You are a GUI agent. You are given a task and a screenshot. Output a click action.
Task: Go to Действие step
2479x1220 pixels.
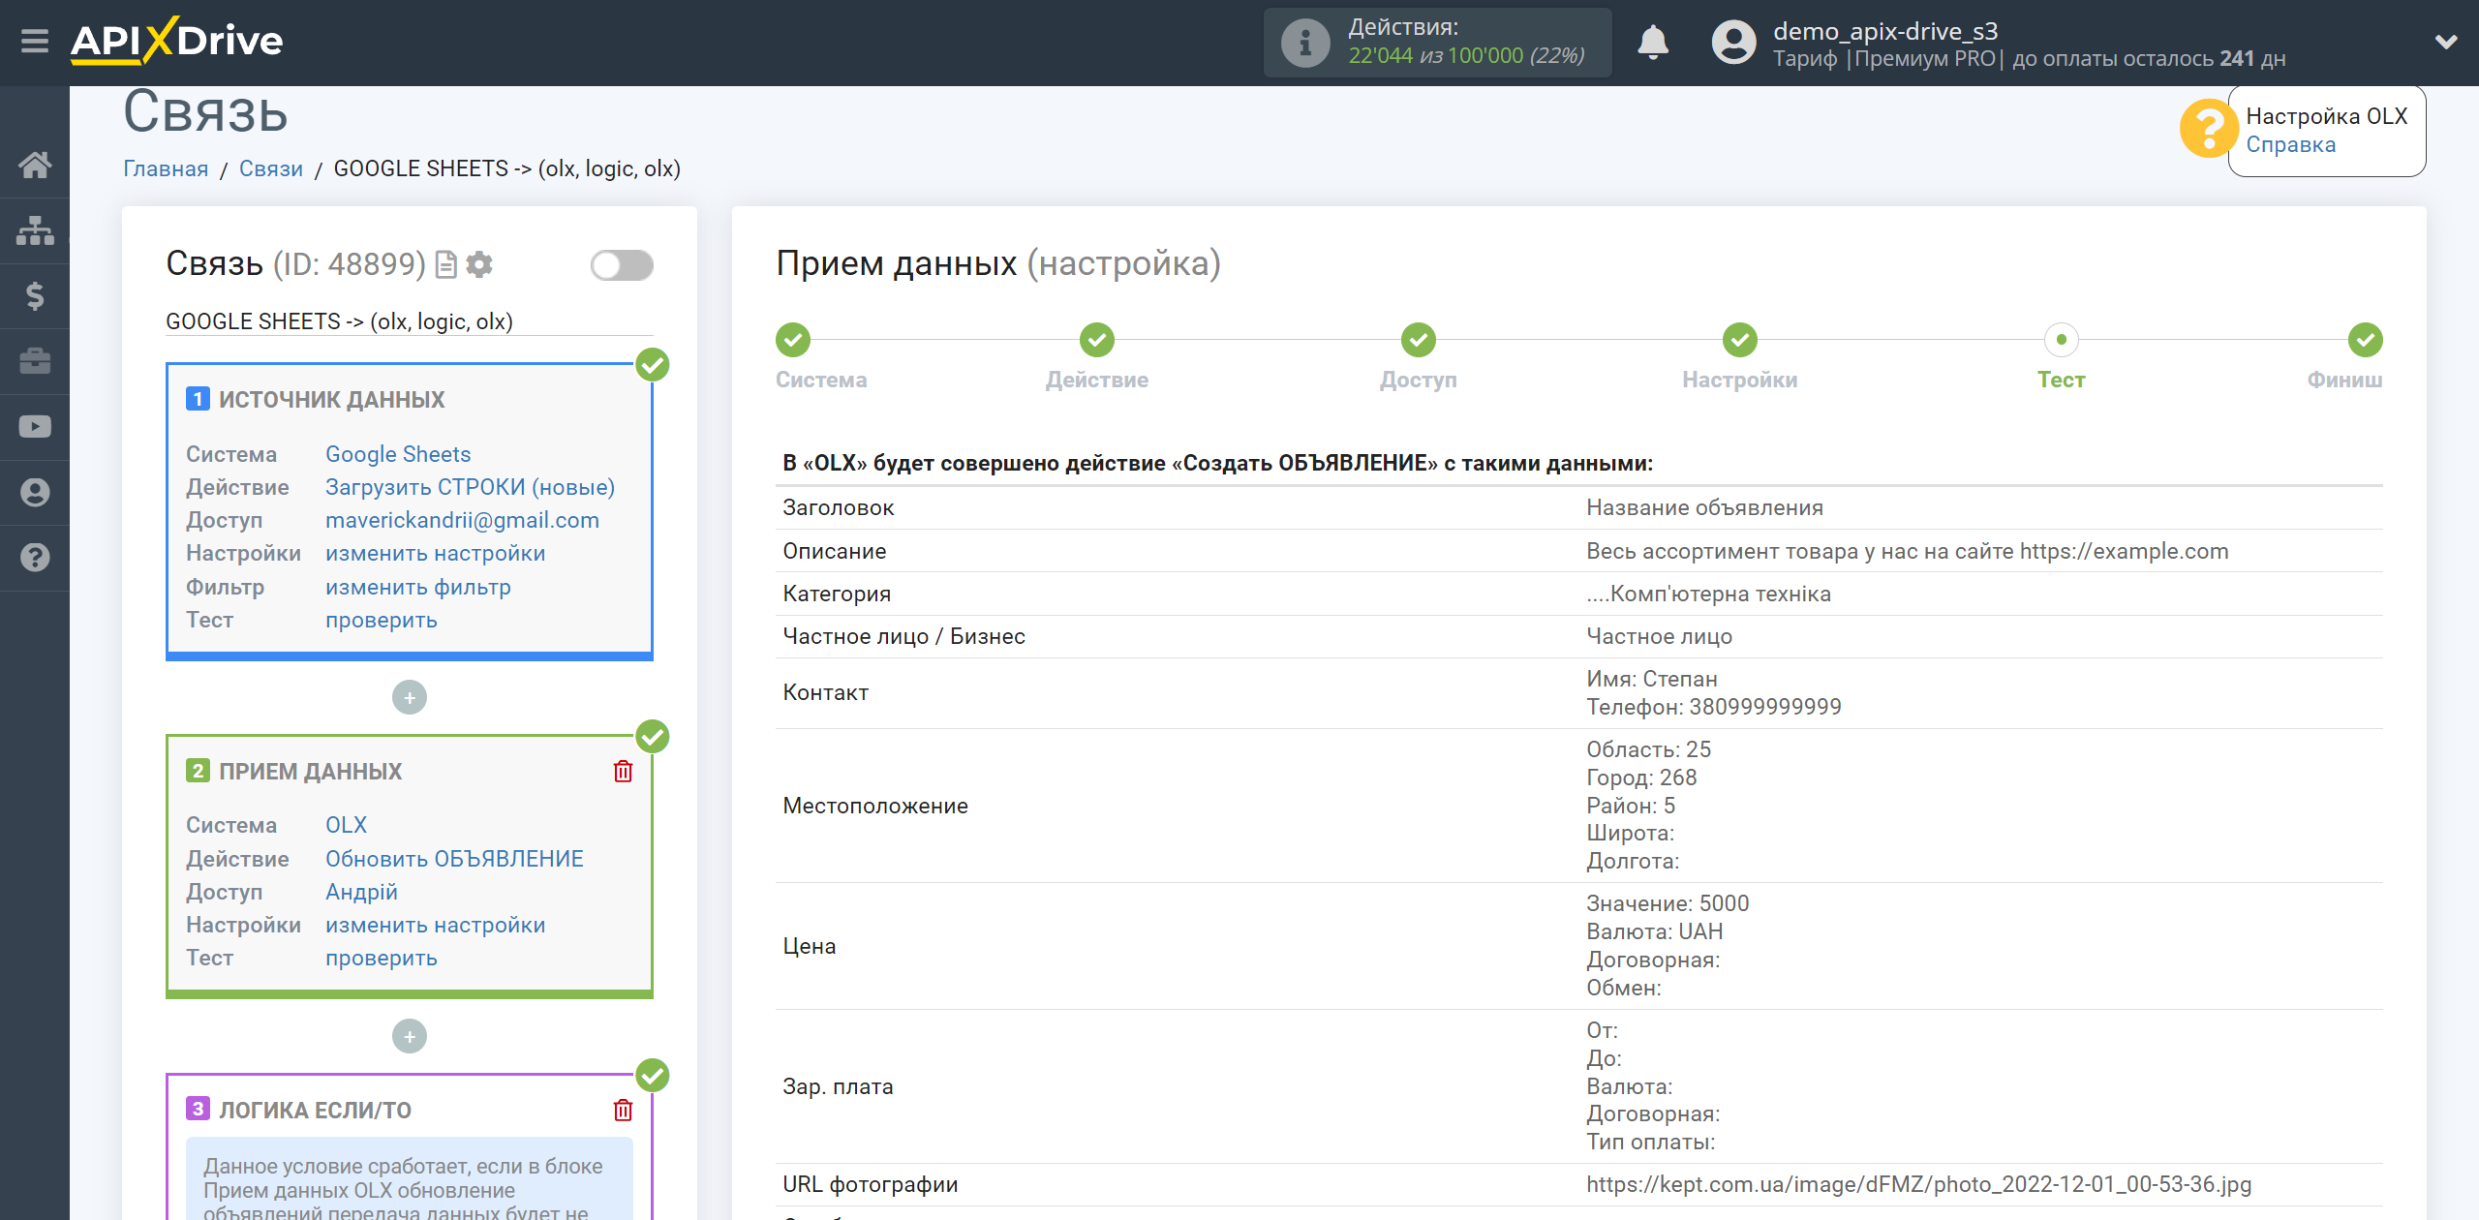tap(1097, 340)
